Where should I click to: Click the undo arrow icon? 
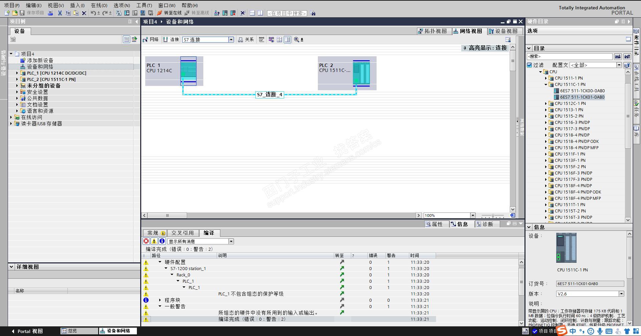coord(93,13)
